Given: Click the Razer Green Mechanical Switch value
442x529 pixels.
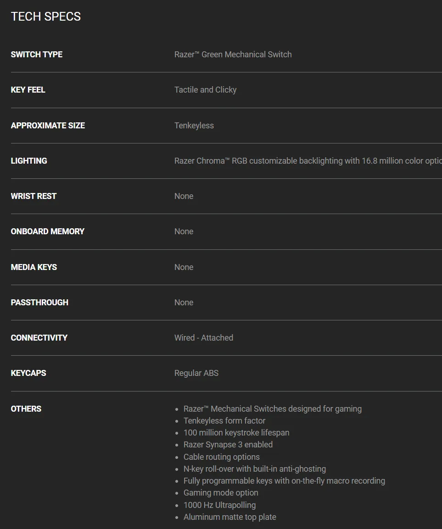Looking at the screenshot, I should (x=233, y=54).
